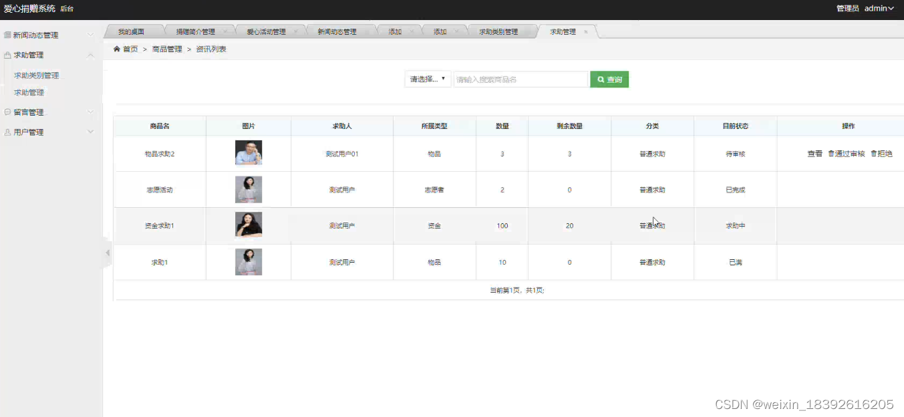
Task: Click the 志愿者 type cell
Action: coord(434,190)
